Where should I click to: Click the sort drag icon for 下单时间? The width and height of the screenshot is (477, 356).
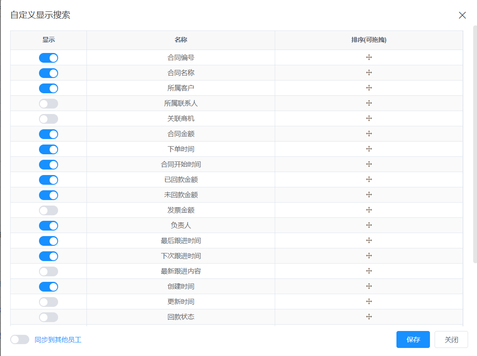click(369, 149)
